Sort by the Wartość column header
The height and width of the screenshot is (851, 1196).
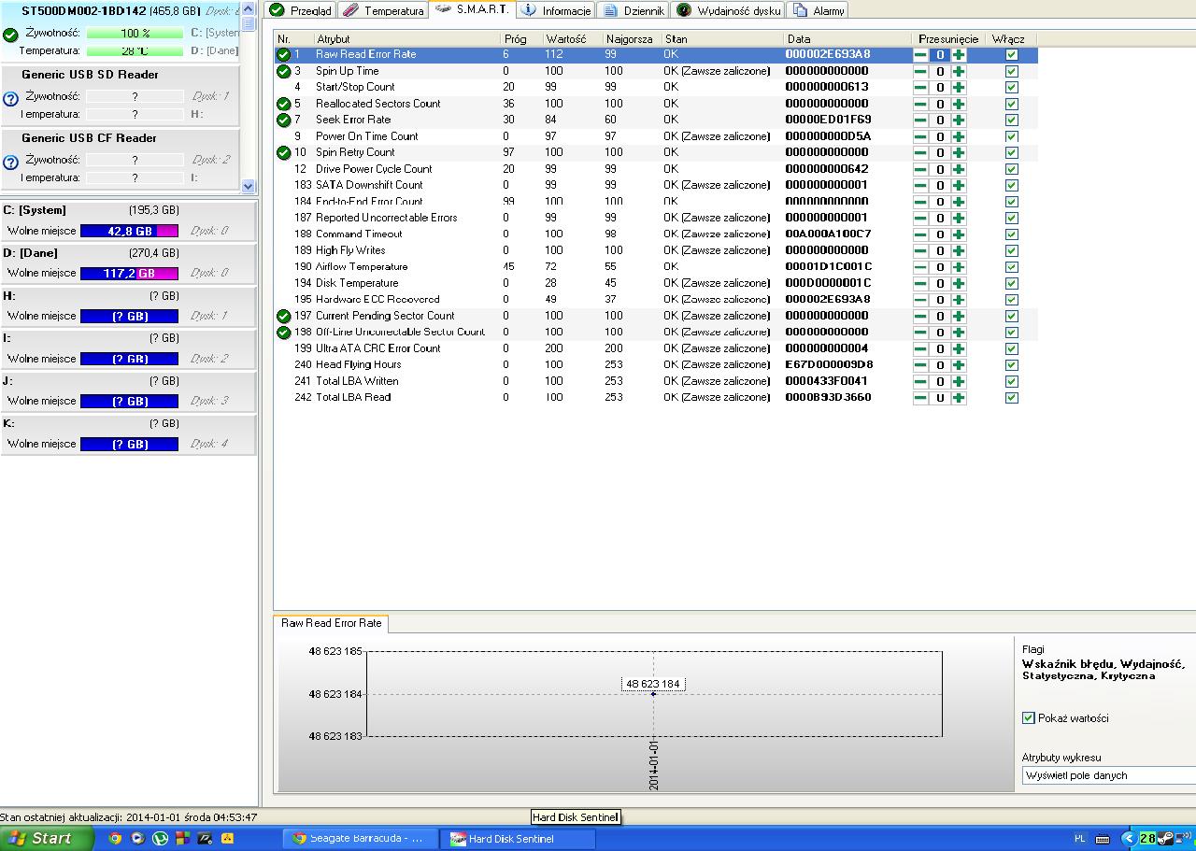[x=572, y=39]
